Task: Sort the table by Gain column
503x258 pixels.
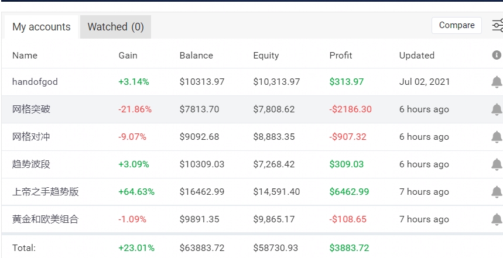Action: click(x=128, y=56)
